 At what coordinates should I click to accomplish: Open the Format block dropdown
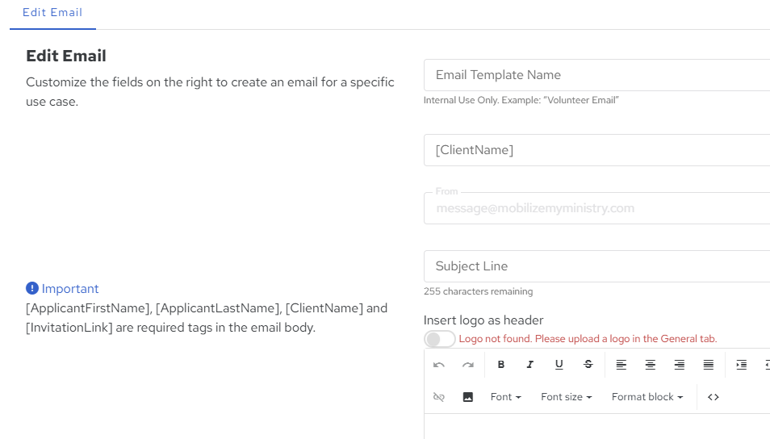tap(647, 397)
